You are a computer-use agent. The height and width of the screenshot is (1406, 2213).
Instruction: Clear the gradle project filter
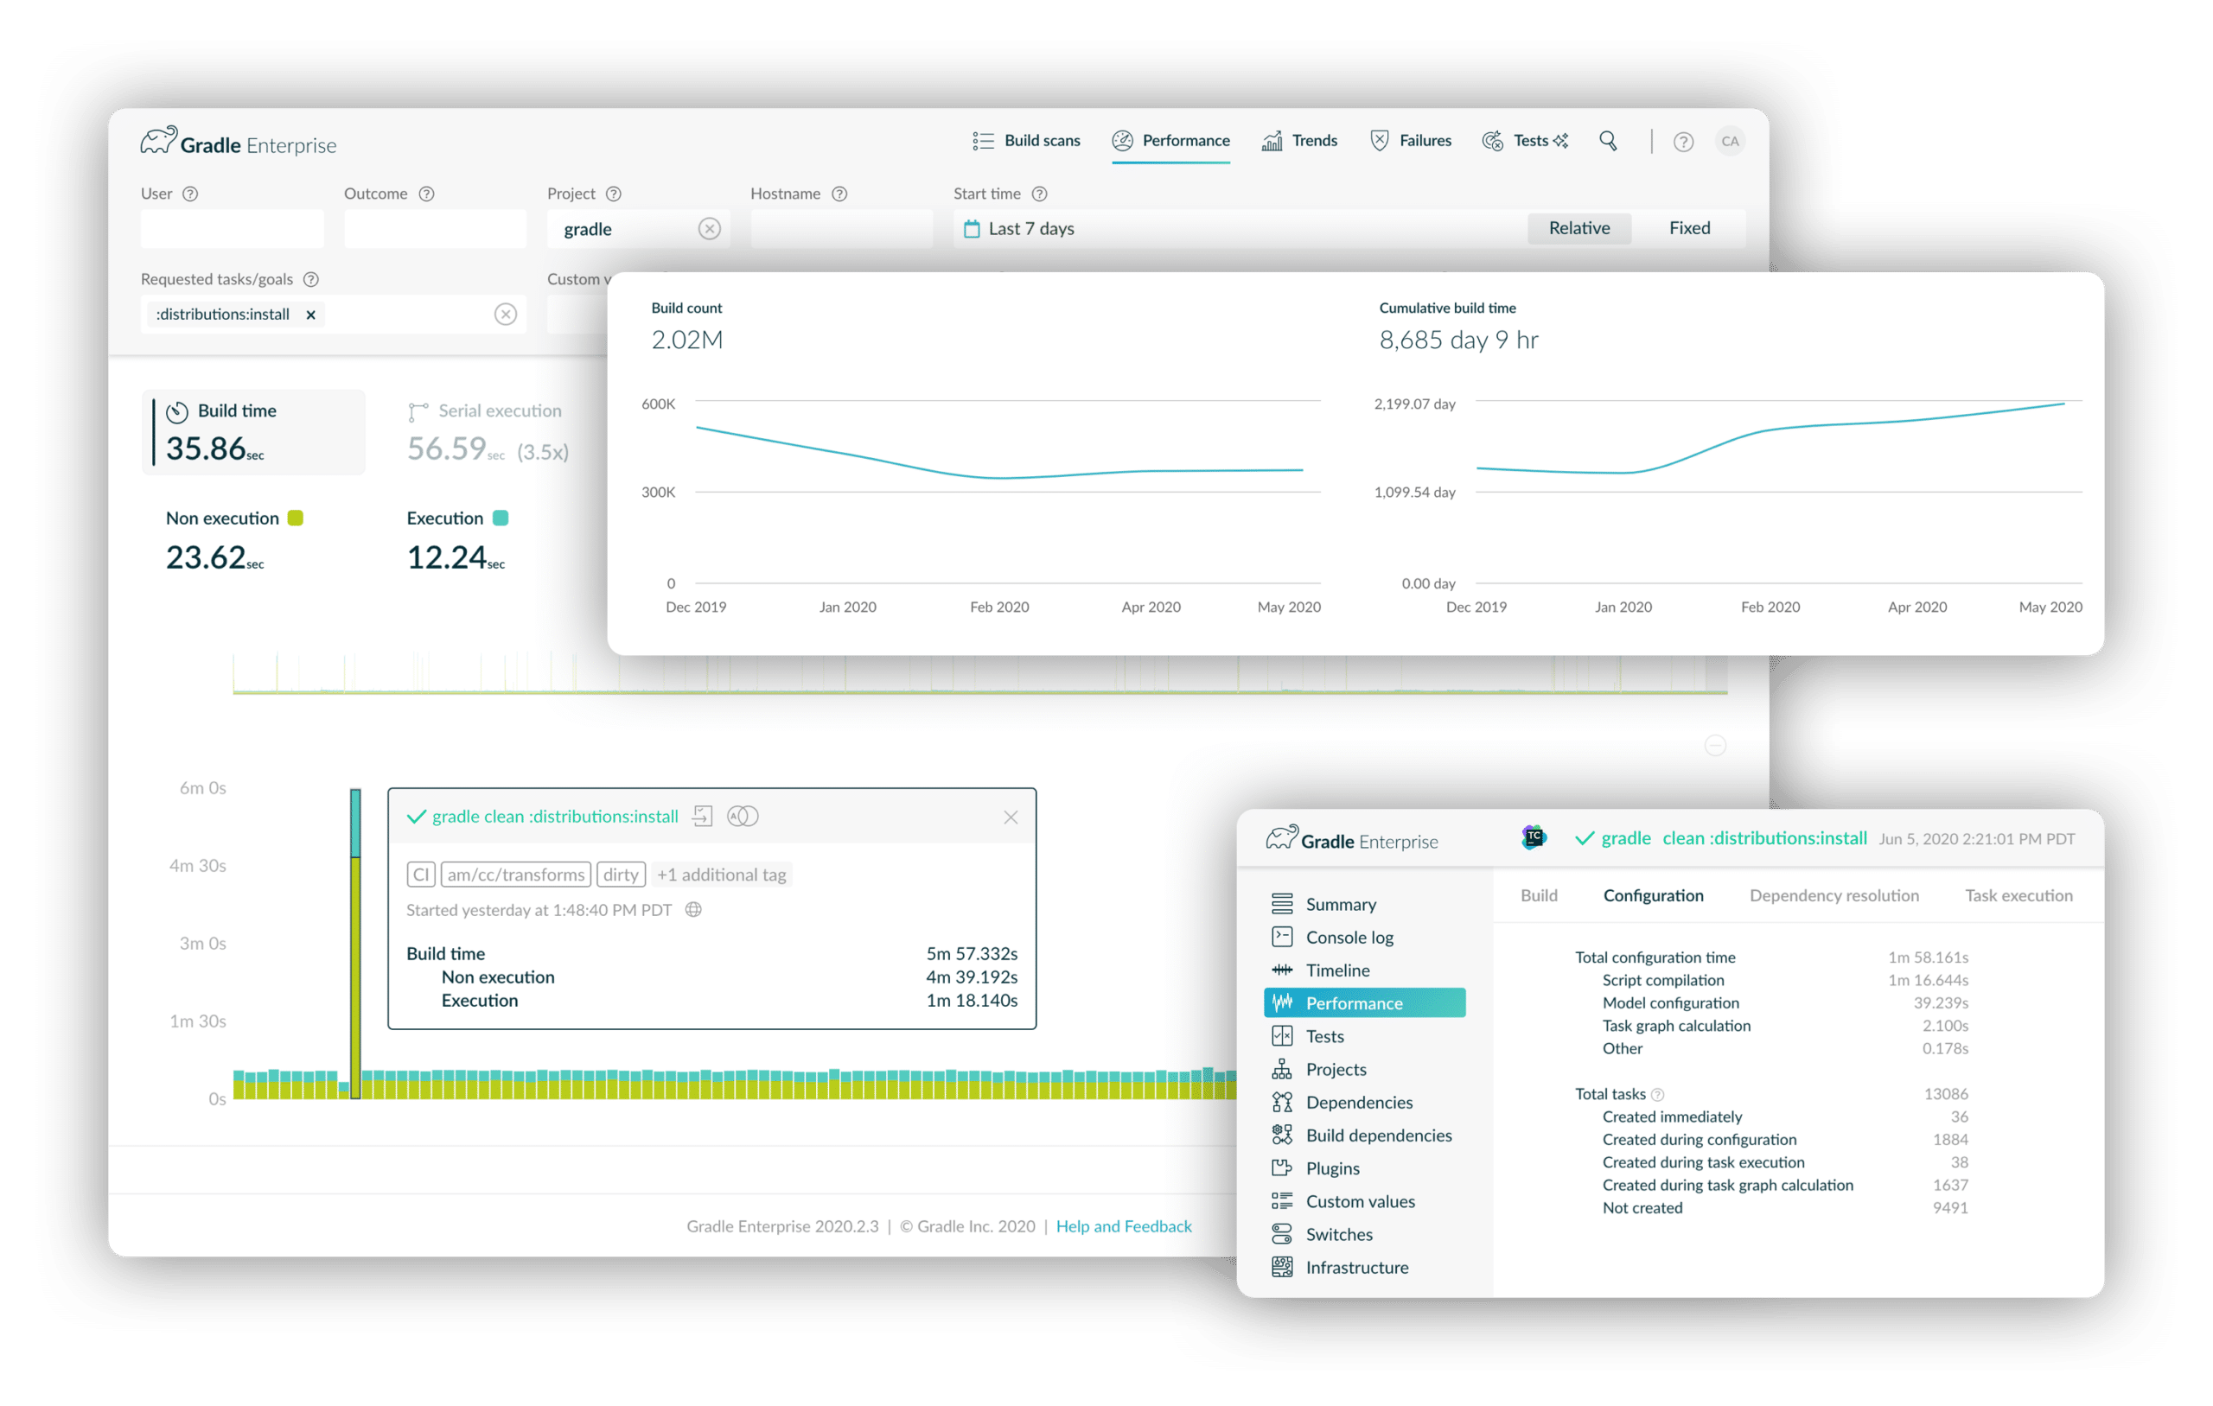point(709,229)
